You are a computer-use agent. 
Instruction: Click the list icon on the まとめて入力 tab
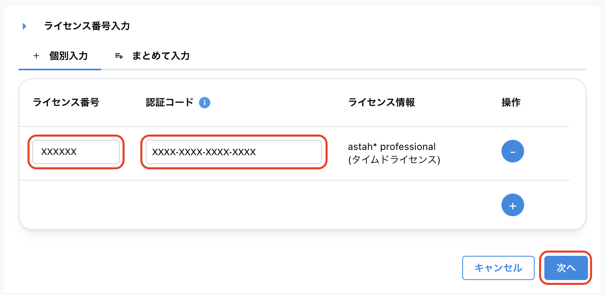point(118,56)
